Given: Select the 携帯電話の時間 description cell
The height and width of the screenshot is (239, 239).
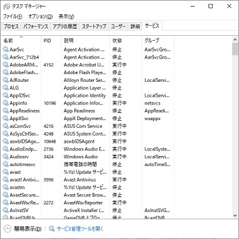Looking at the screenshot, I should (80, 164).
